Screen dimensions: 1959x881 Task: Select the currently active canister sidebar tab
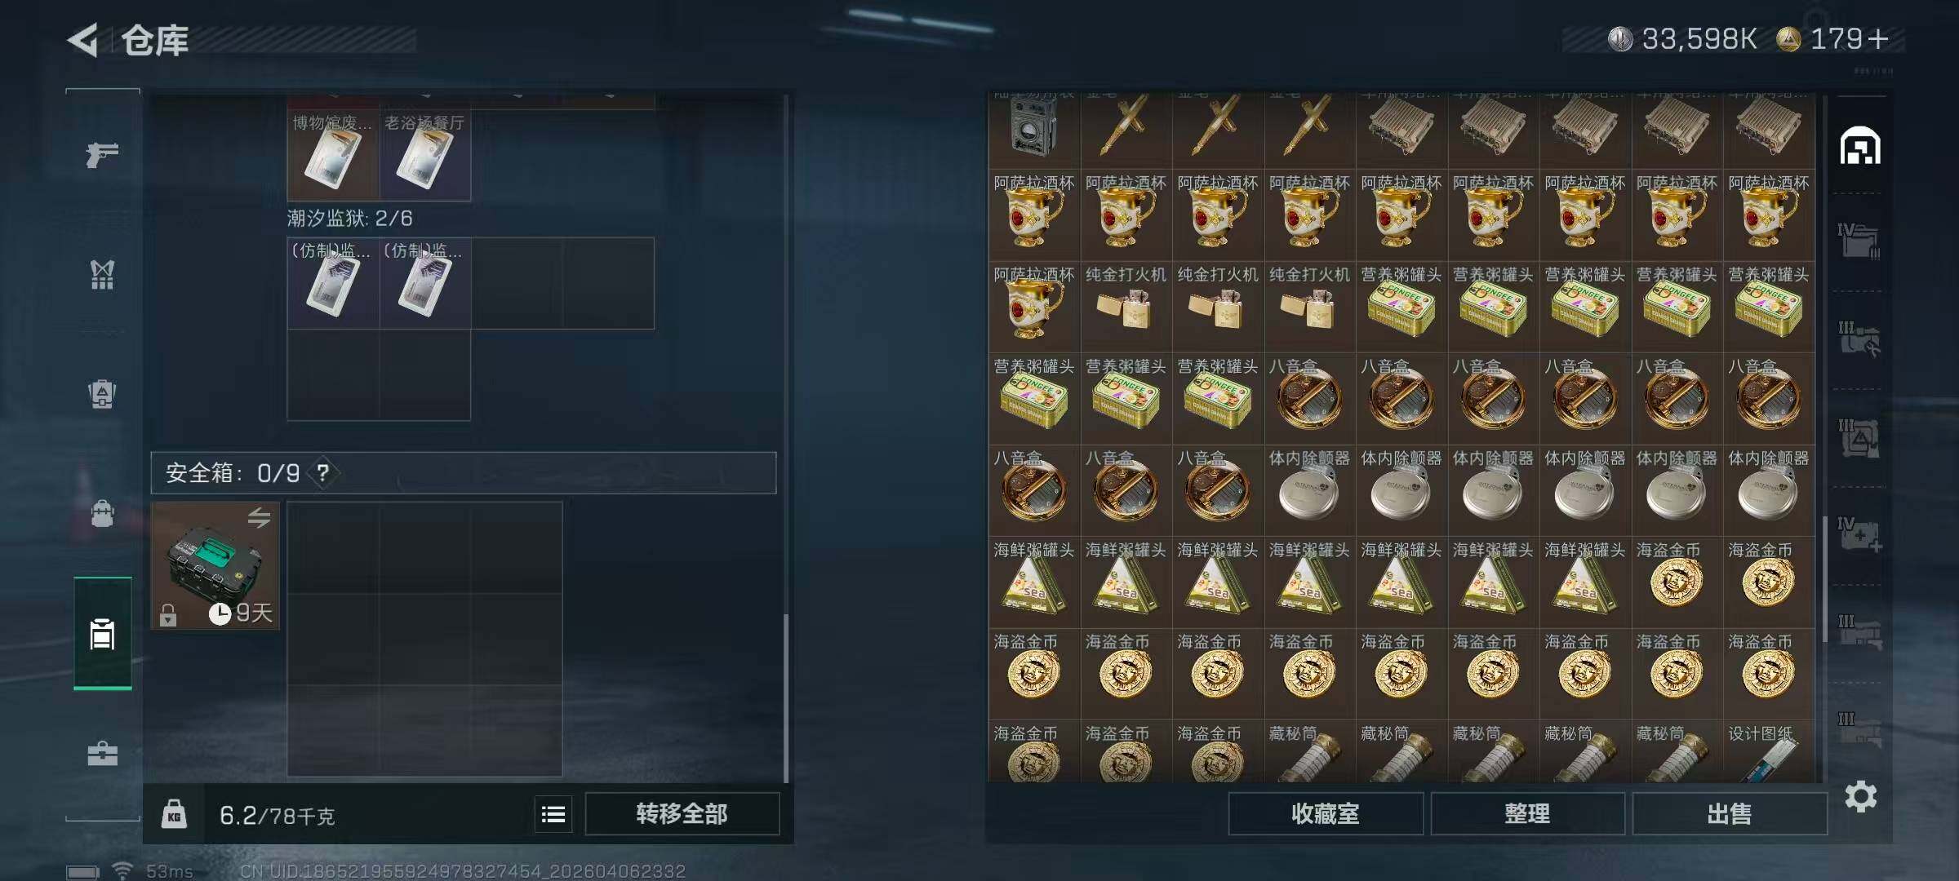point(102,634)
